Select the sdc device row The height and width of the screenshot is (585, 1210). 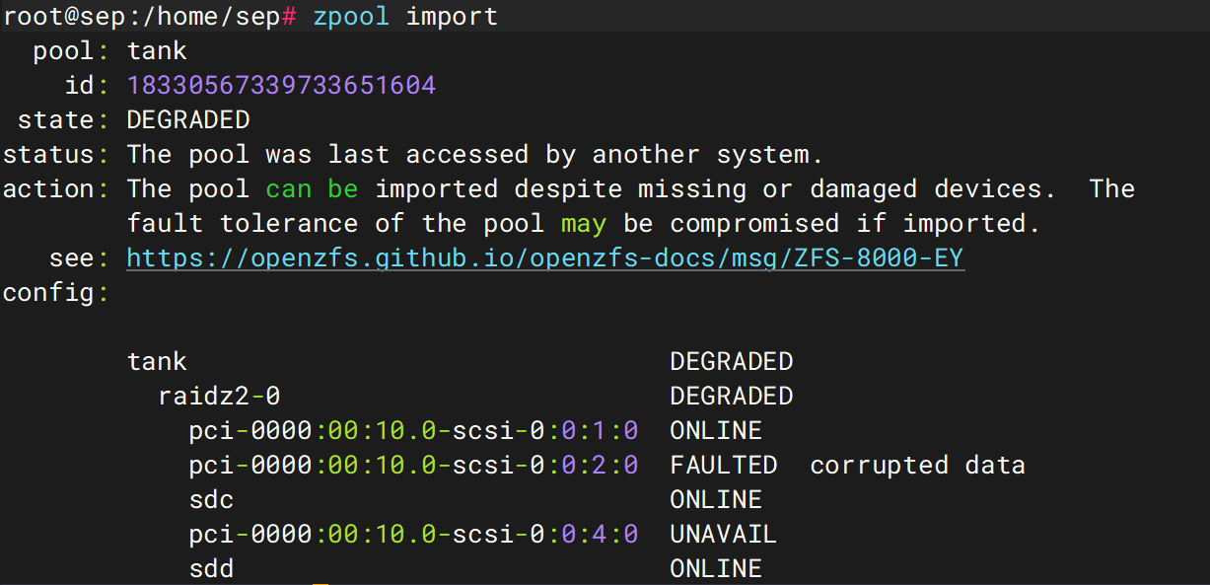(x=212, y=500)
